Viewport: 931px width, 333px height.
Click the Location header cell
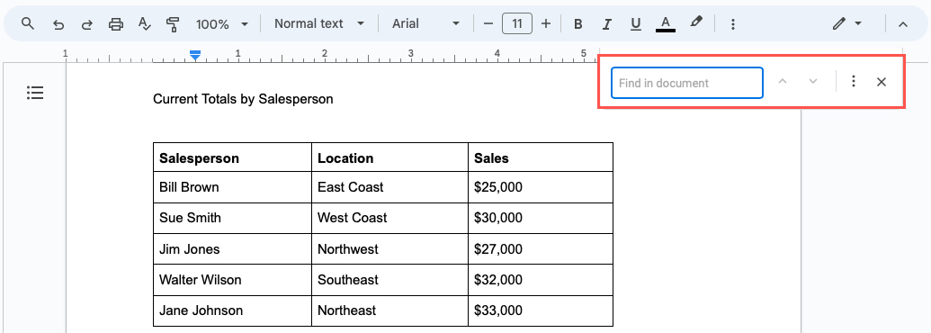click(x=389, y=157)
